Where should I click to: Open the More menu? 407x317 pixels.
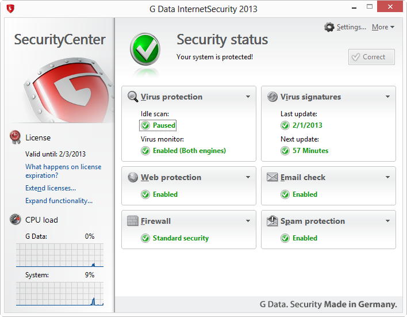(383, 27)
